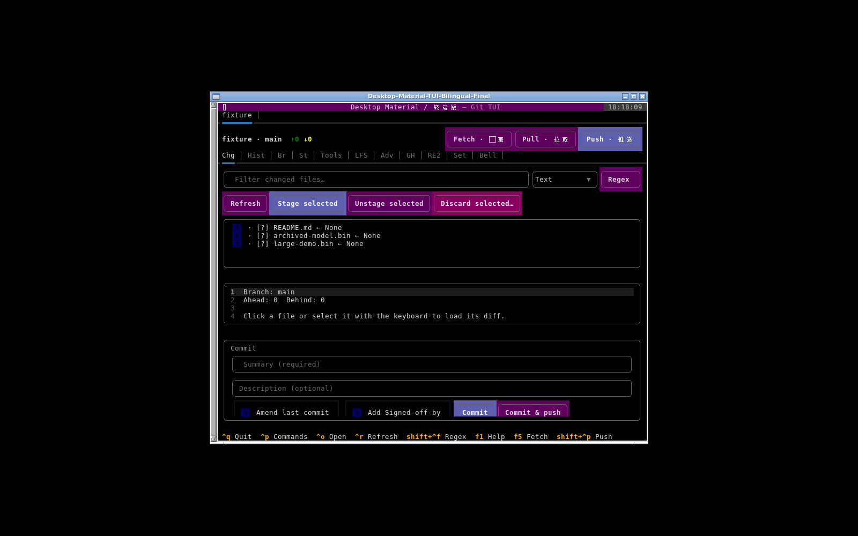The width and height of the screenshot is (858, 536).
Task: Toggle checkbox for archived-model.bin file
Action: pyautogui.click(x=236, y=236)
